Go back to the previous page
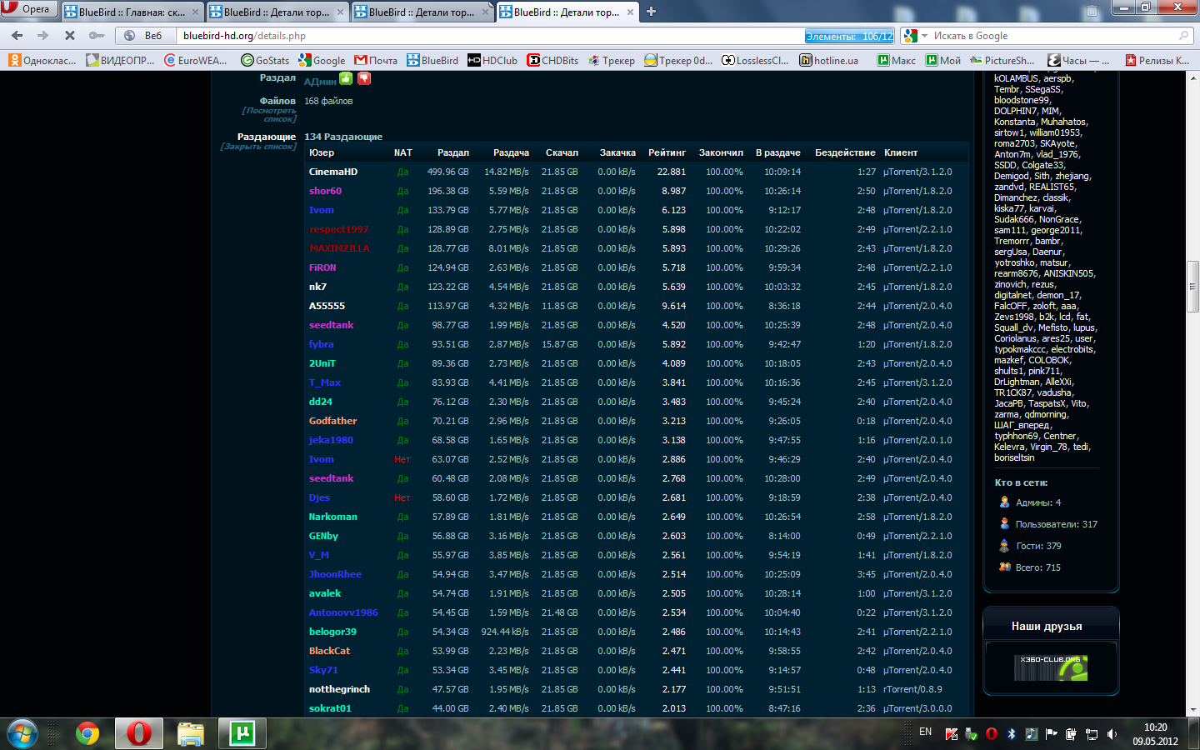The image size is (1200, 750). click(x=17, y=36)
